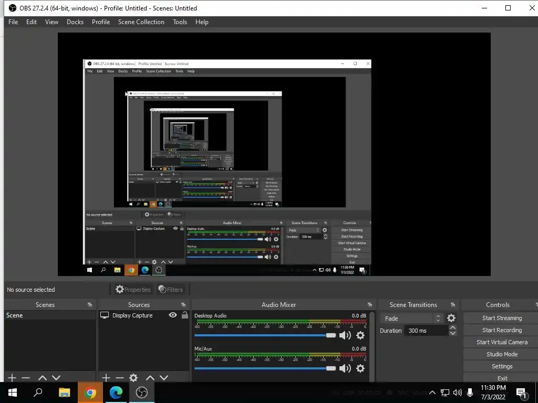538x403 pixels.
Task: Move source up in Sources list
Action: (x=150, y=378)
